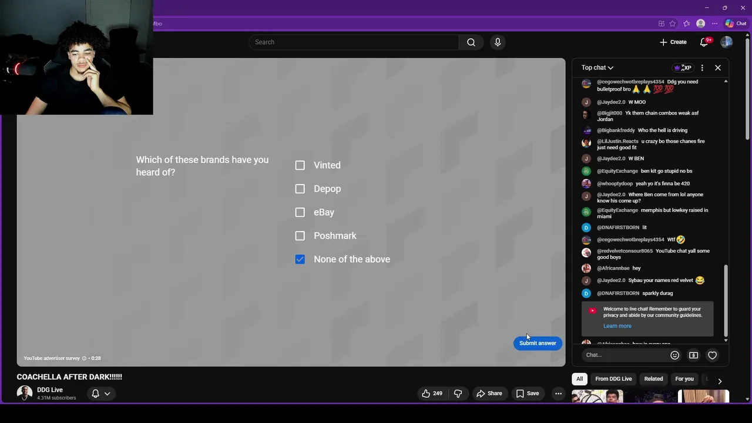Viewport: 752px width, 423px height.
Task: Open Learn more link in chat
Action: click(617, 326)
